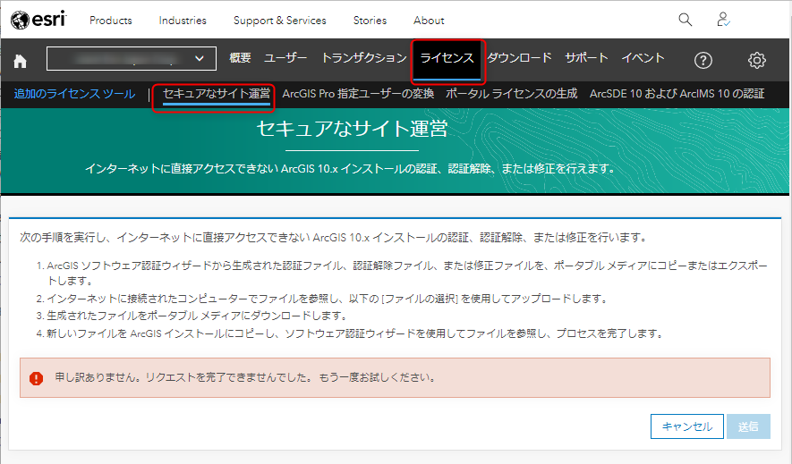Expand the organization selector dropdown
The image size is (792, 464).
coord(132,58)
